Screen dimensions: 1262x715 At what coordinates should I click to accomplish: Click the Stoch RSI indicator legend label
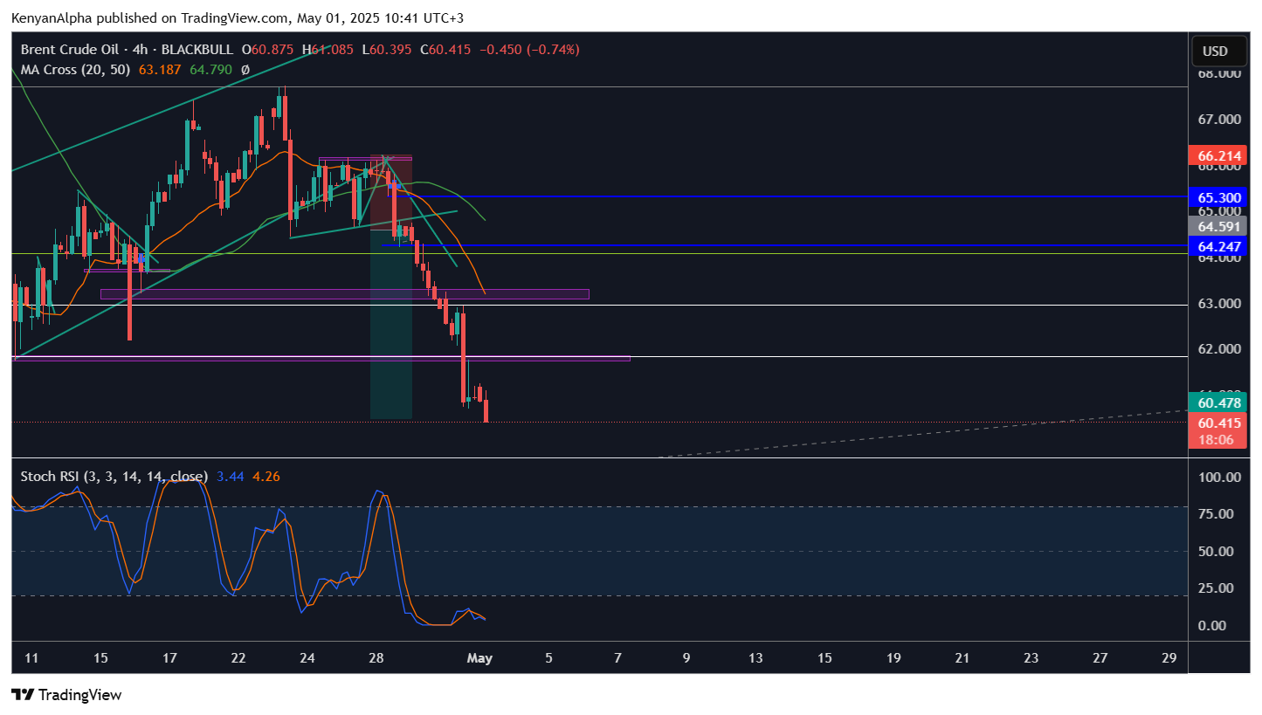click(x=114, y=476)
